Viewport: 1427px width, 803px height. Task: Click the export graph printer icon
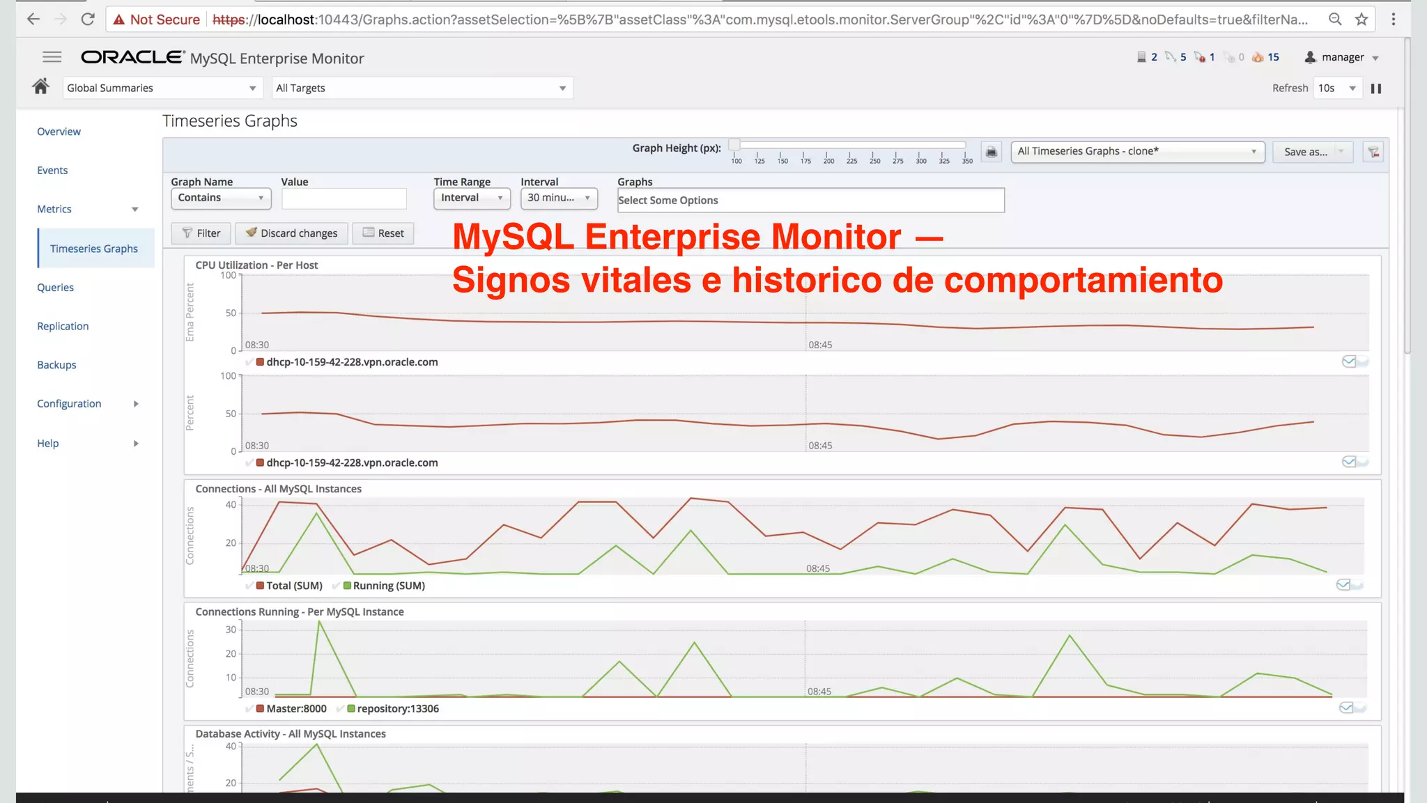[x=992, y=152]
